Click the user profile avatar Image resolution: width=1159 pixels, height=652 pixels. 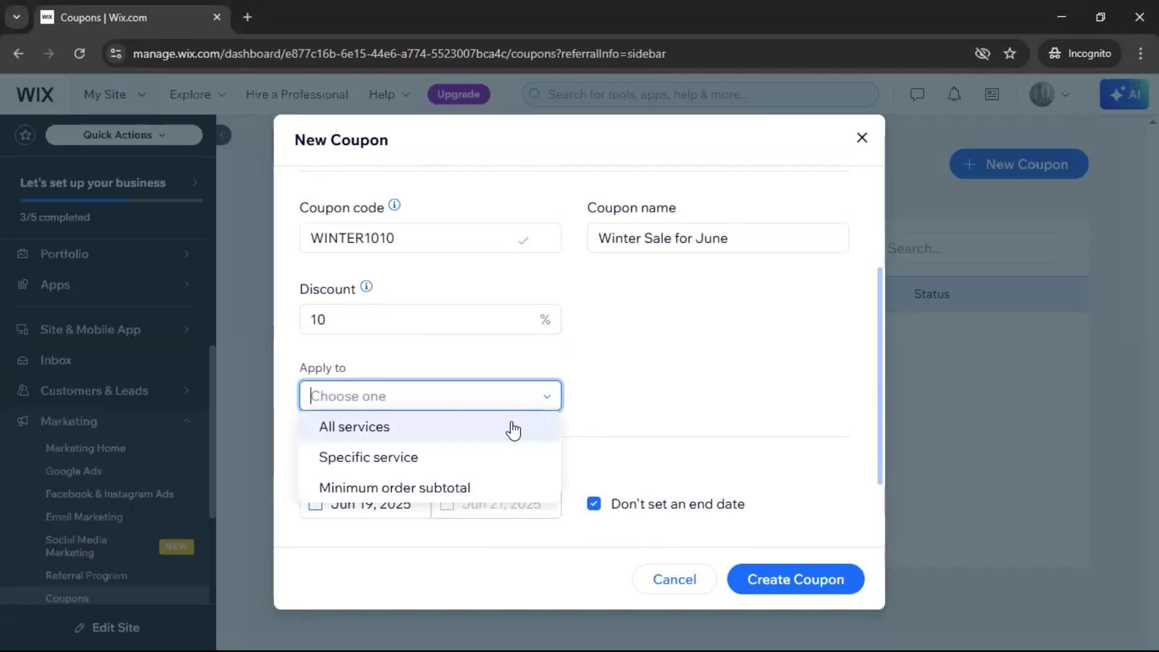pyautogui.click(x=1041, y=95)
